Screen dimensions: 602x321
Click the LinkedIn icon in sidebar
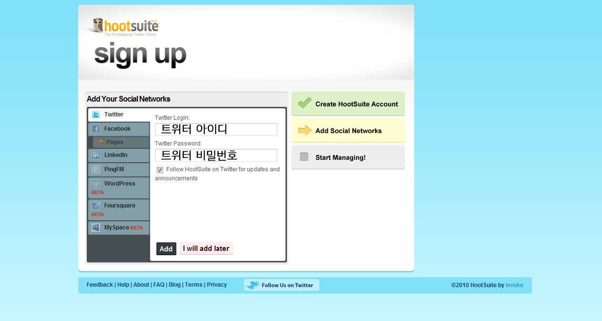point(96,155)
